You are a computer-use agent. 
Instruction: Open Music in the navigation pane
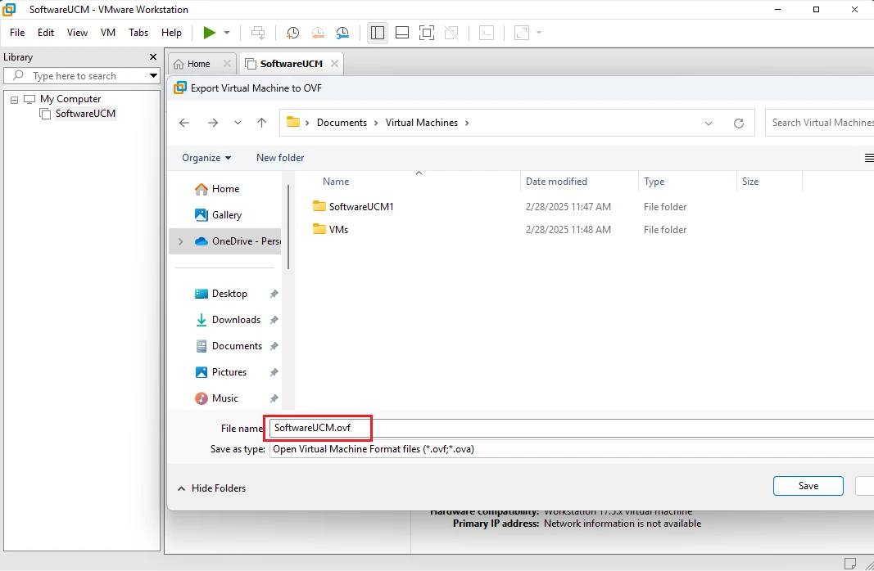224,398
